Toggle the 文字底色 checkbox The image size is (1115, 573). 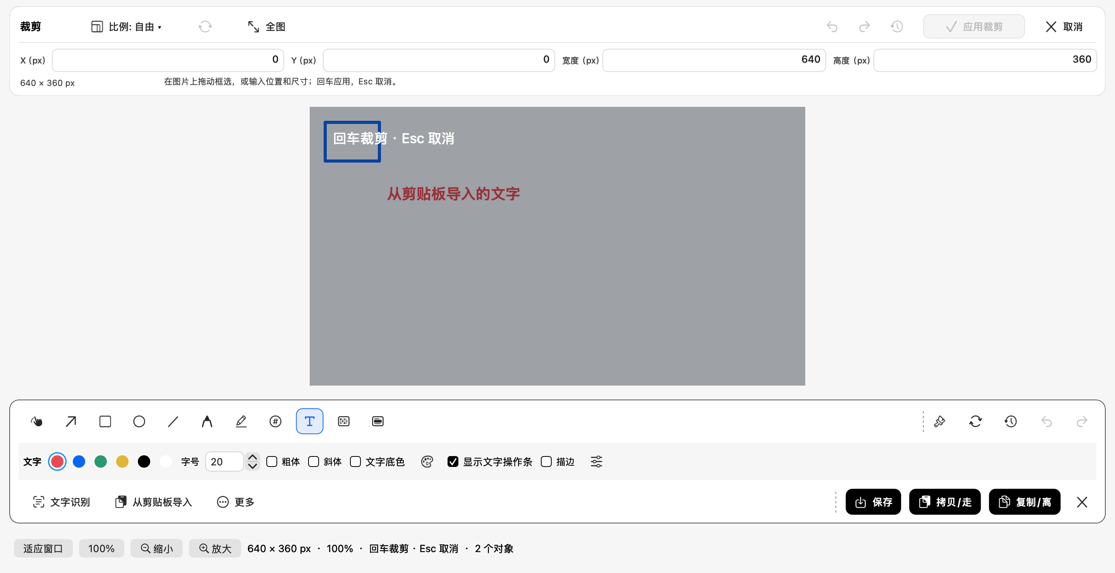(x=355, y=462)
